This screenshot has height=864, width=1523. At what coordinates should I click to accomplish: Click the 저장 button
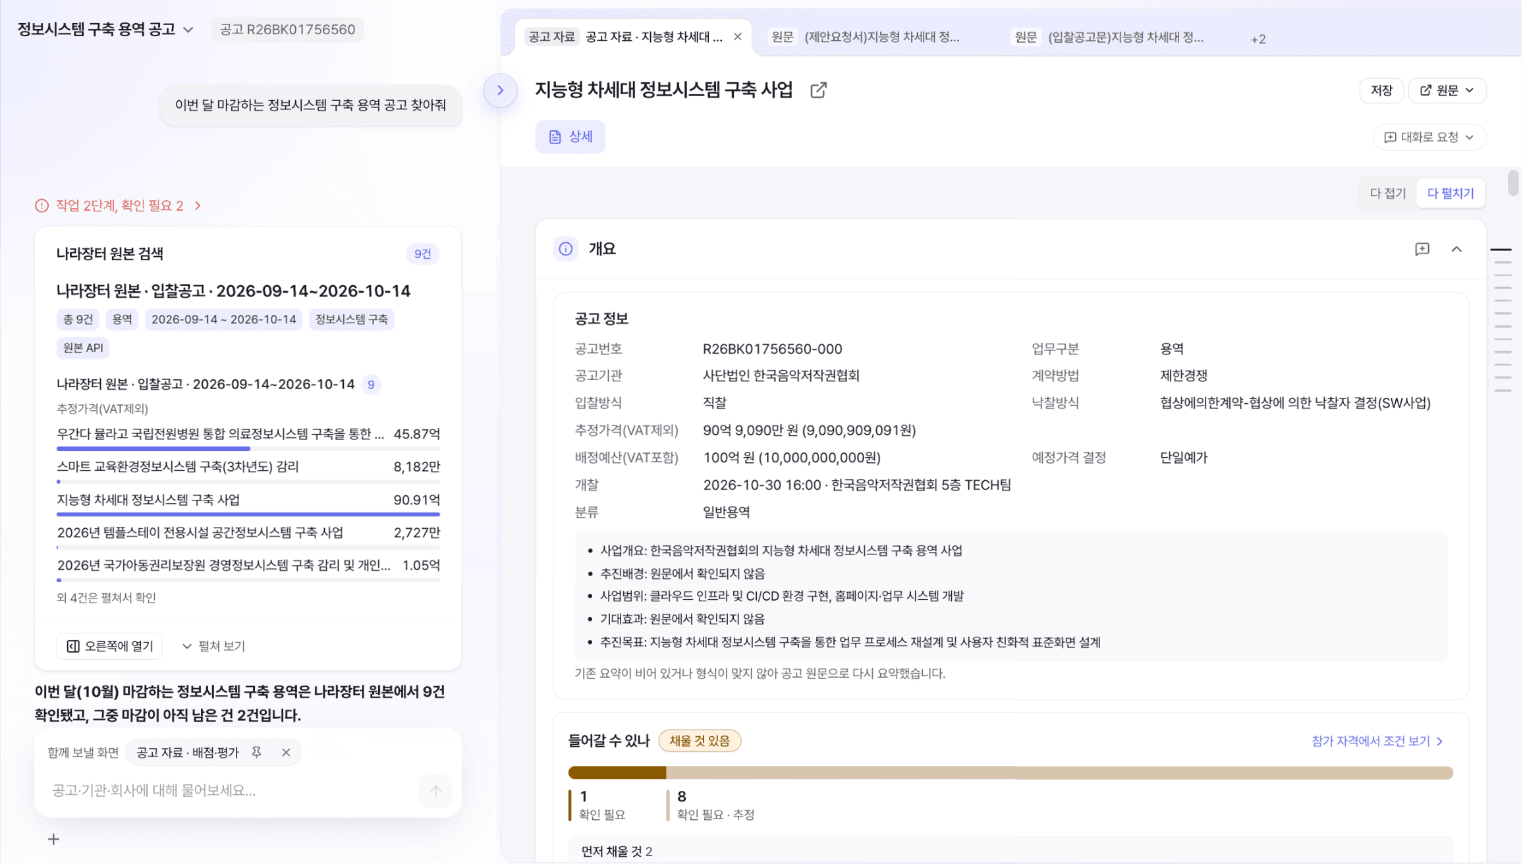pyautogui.click(x=1381, y=90)
